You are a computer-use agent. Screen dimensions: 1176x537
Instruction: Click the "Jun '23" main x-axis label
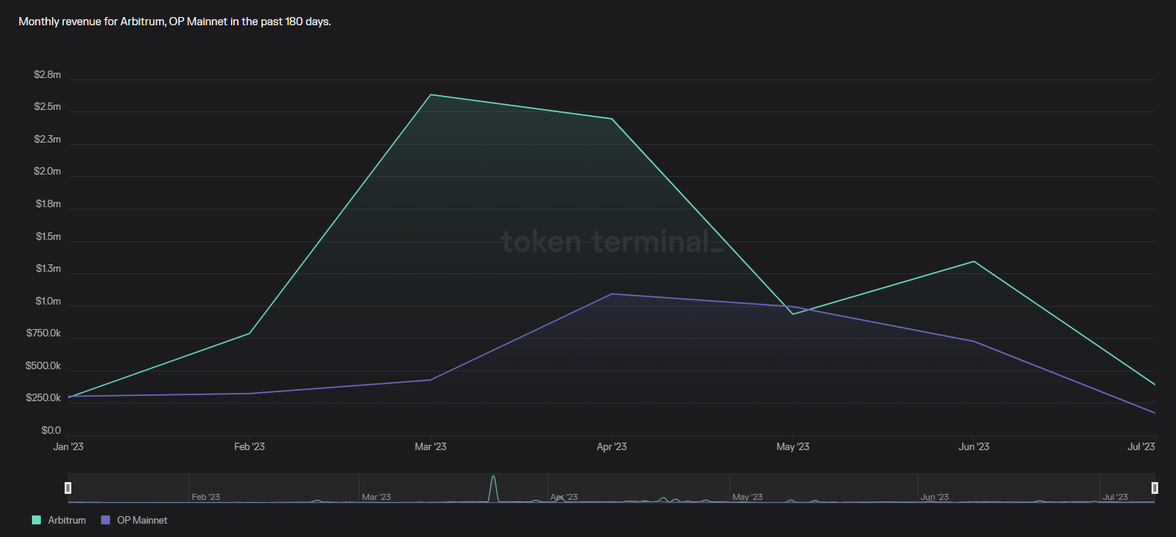[974, 446]
